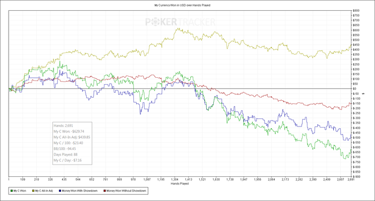
Task: Click 'My C / 100: -$23.40' stat
Action: (69, 143)
